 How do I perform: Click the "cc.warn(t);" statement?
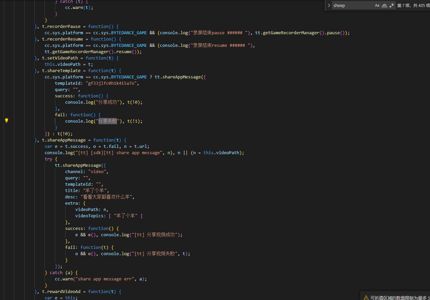79,8
